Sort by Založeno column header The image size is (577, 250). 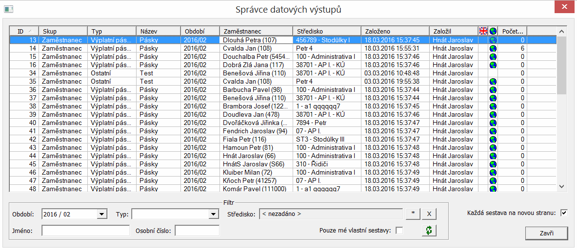click(x=395, y=31)
